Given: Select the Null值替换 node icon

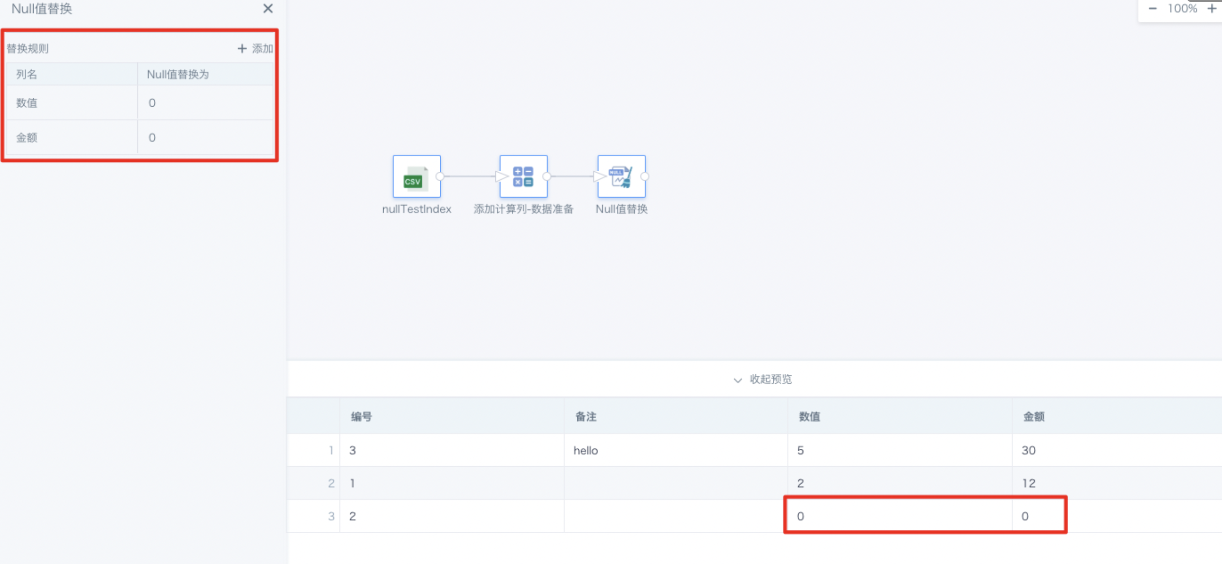Looking at the screenshot, I should pyautogui.click(x=621, y=177).
